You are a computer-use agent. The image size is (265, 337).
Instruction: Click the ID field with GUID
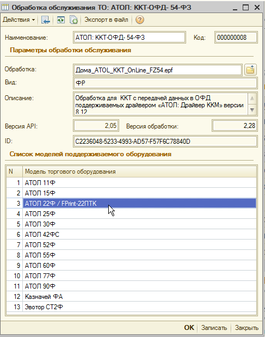pos(165,142)
